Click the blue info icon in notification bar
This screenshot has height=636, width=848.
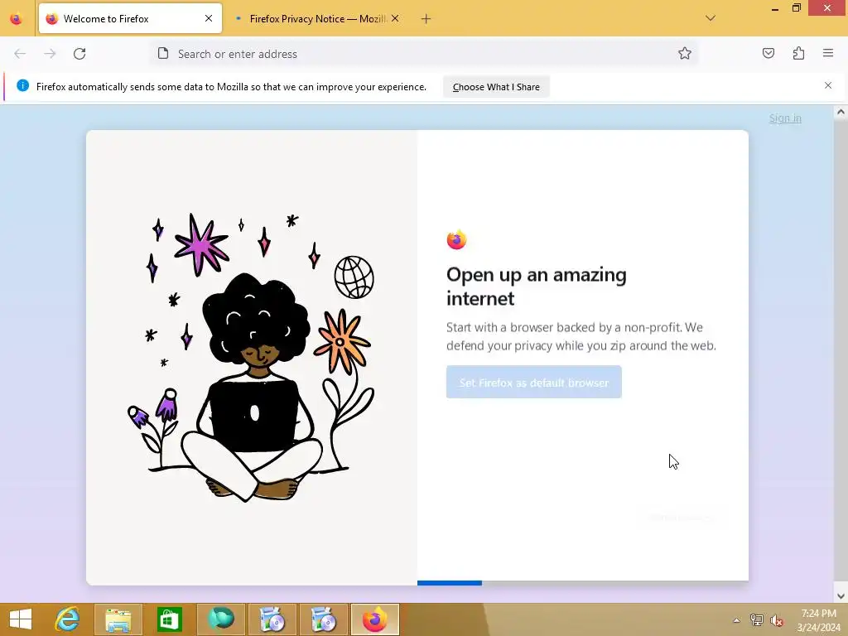click(22, 85)
